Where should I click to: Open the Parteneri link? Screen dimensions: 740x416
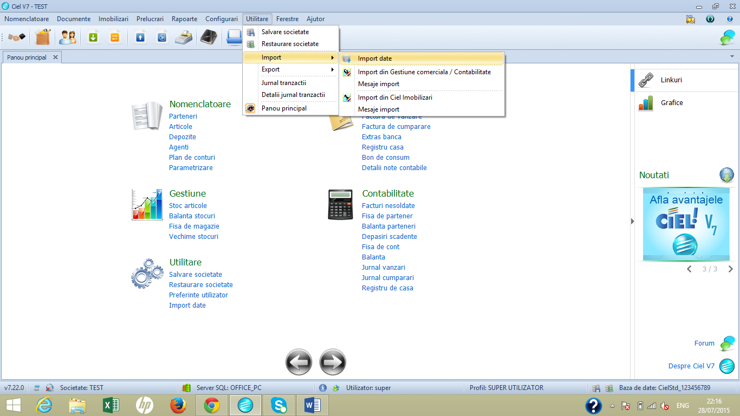[x=183, y=116]
